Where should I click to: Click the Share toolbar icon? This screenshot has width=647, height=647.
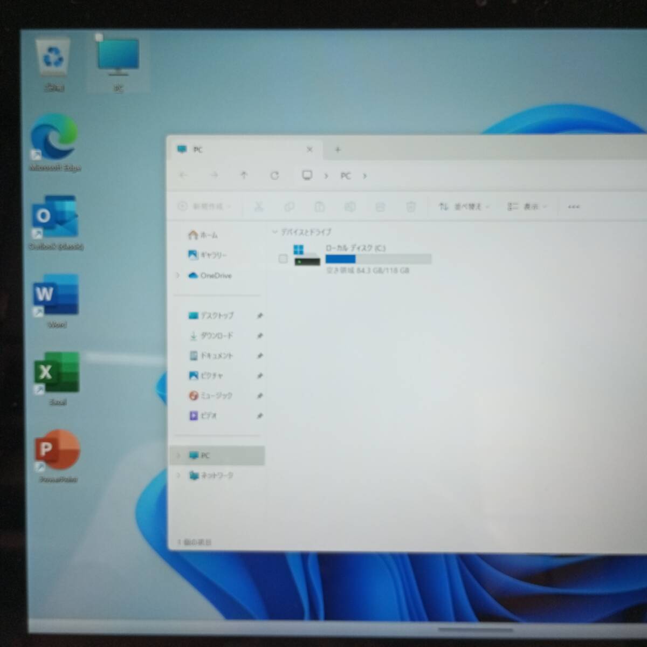tap(380, 207)
